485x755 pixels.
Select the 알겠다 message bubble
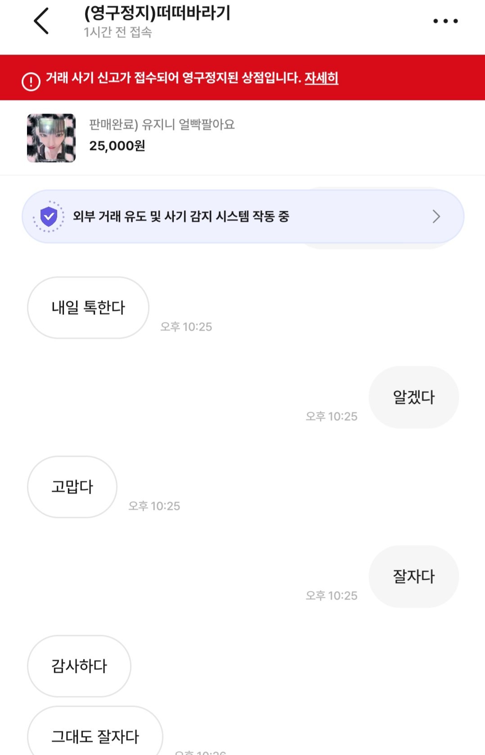click(x=414, y=397)
